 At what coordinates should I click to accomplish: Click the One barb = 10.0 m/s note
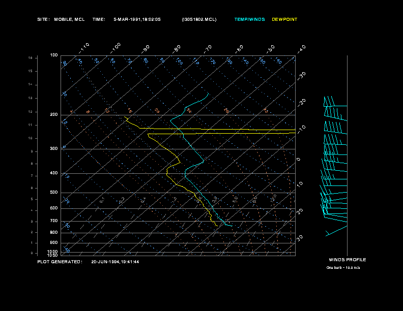point(343,268)
